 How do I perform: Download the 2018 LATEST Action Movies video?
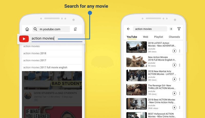tap(174, 51)
